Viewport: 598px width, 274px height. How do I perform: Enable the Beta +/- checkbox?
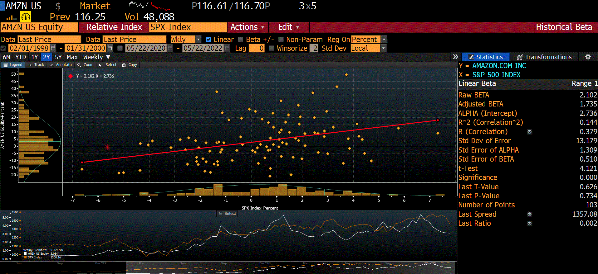(241, 40)
